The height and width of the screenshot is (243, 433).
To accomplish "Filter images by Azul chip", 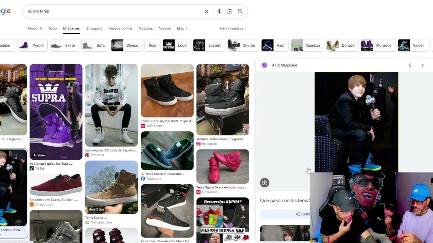I will coord(274,45).
